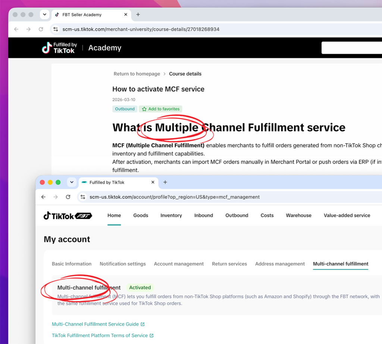The image size is (382, 344).
Task: Switch to Notification settings tab
Action: tap(122, 264)
